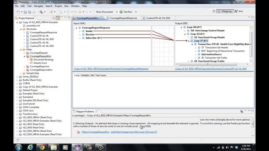Open the Project Explorer view menu

point(62,18)
